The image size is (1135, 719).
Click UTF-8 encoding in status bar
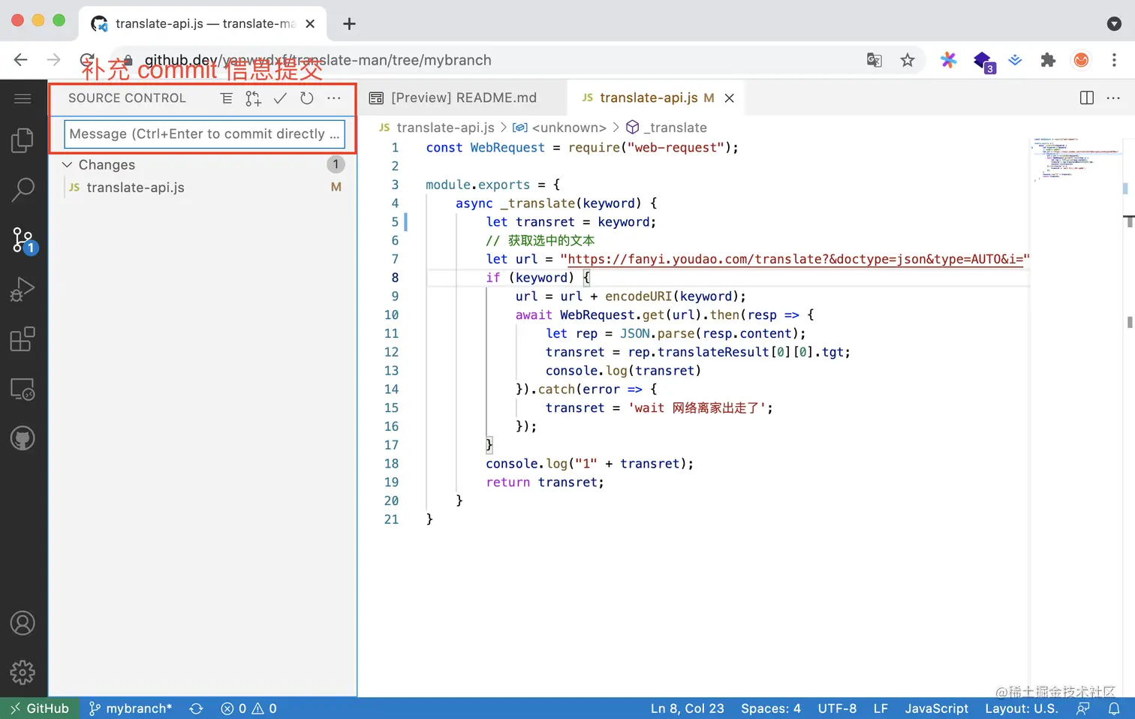837,708
